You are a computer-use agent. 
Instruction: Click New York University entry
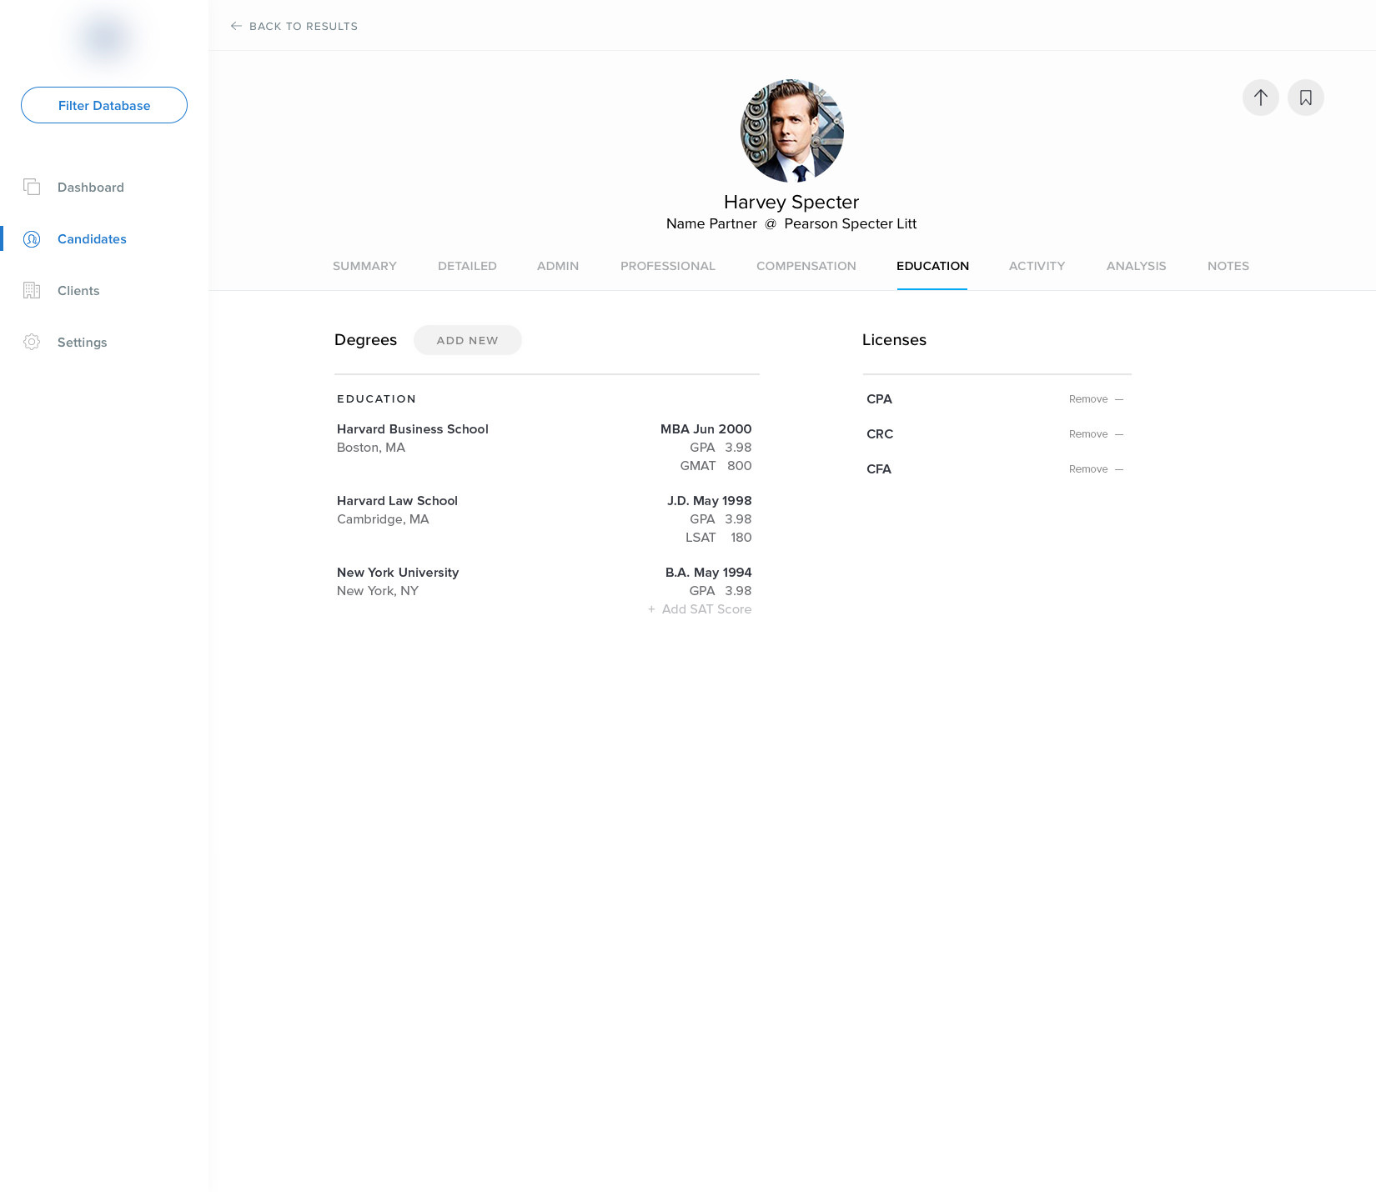pos(398,573)
